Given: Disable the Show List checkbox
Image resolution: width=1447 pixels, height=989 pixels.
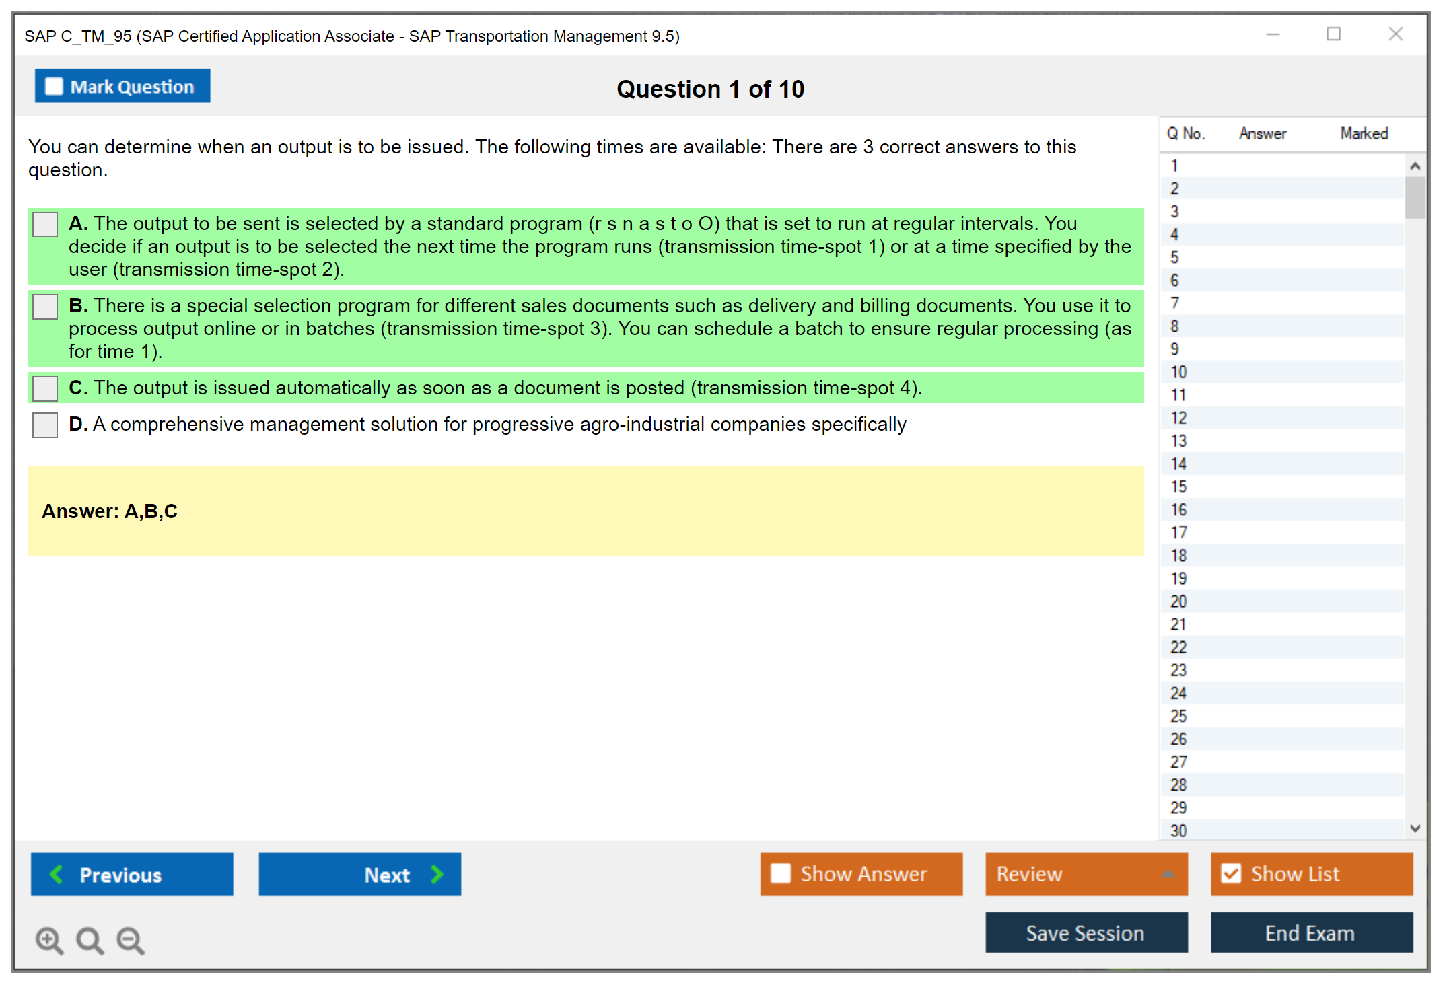Looking at the screenshot, I should tap(1231, 873).
